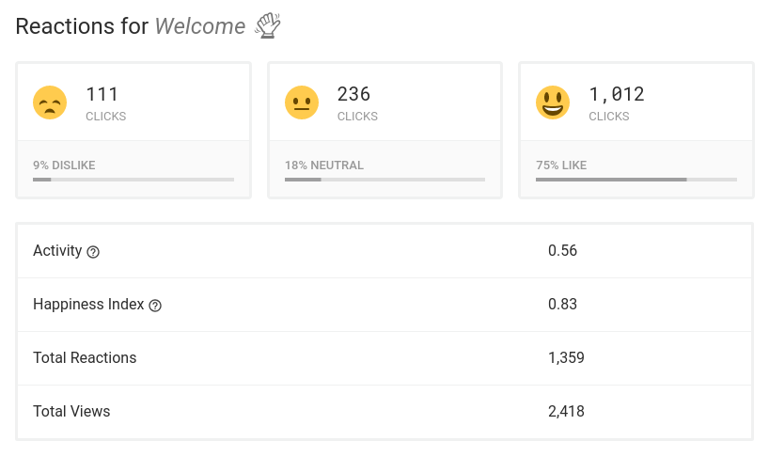The image size is (769, 457).
Task: Click the Welcome title text
Action: [x=200, y=26]
